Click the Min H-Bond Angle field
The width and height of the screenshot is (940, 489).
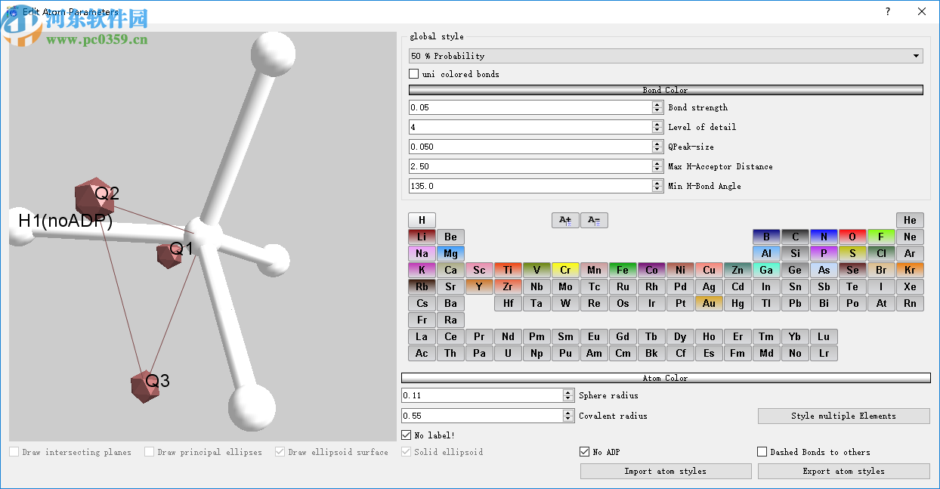pyautogui.click(x=530, y=186)
